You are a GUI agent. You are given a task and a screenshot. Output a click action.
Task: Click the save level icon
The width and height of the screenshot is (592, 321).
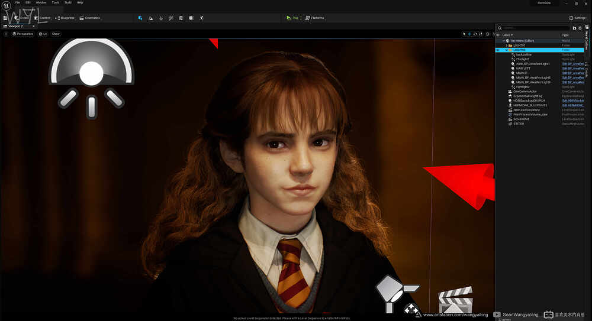(5, 18)
